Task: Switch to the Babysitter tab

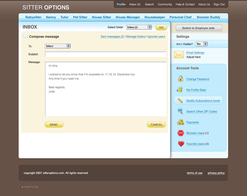Action: pos(33,18)
